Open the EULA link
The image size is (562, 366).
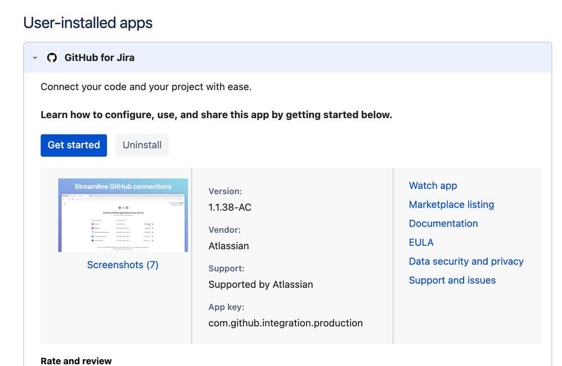[x=421, y=242]
